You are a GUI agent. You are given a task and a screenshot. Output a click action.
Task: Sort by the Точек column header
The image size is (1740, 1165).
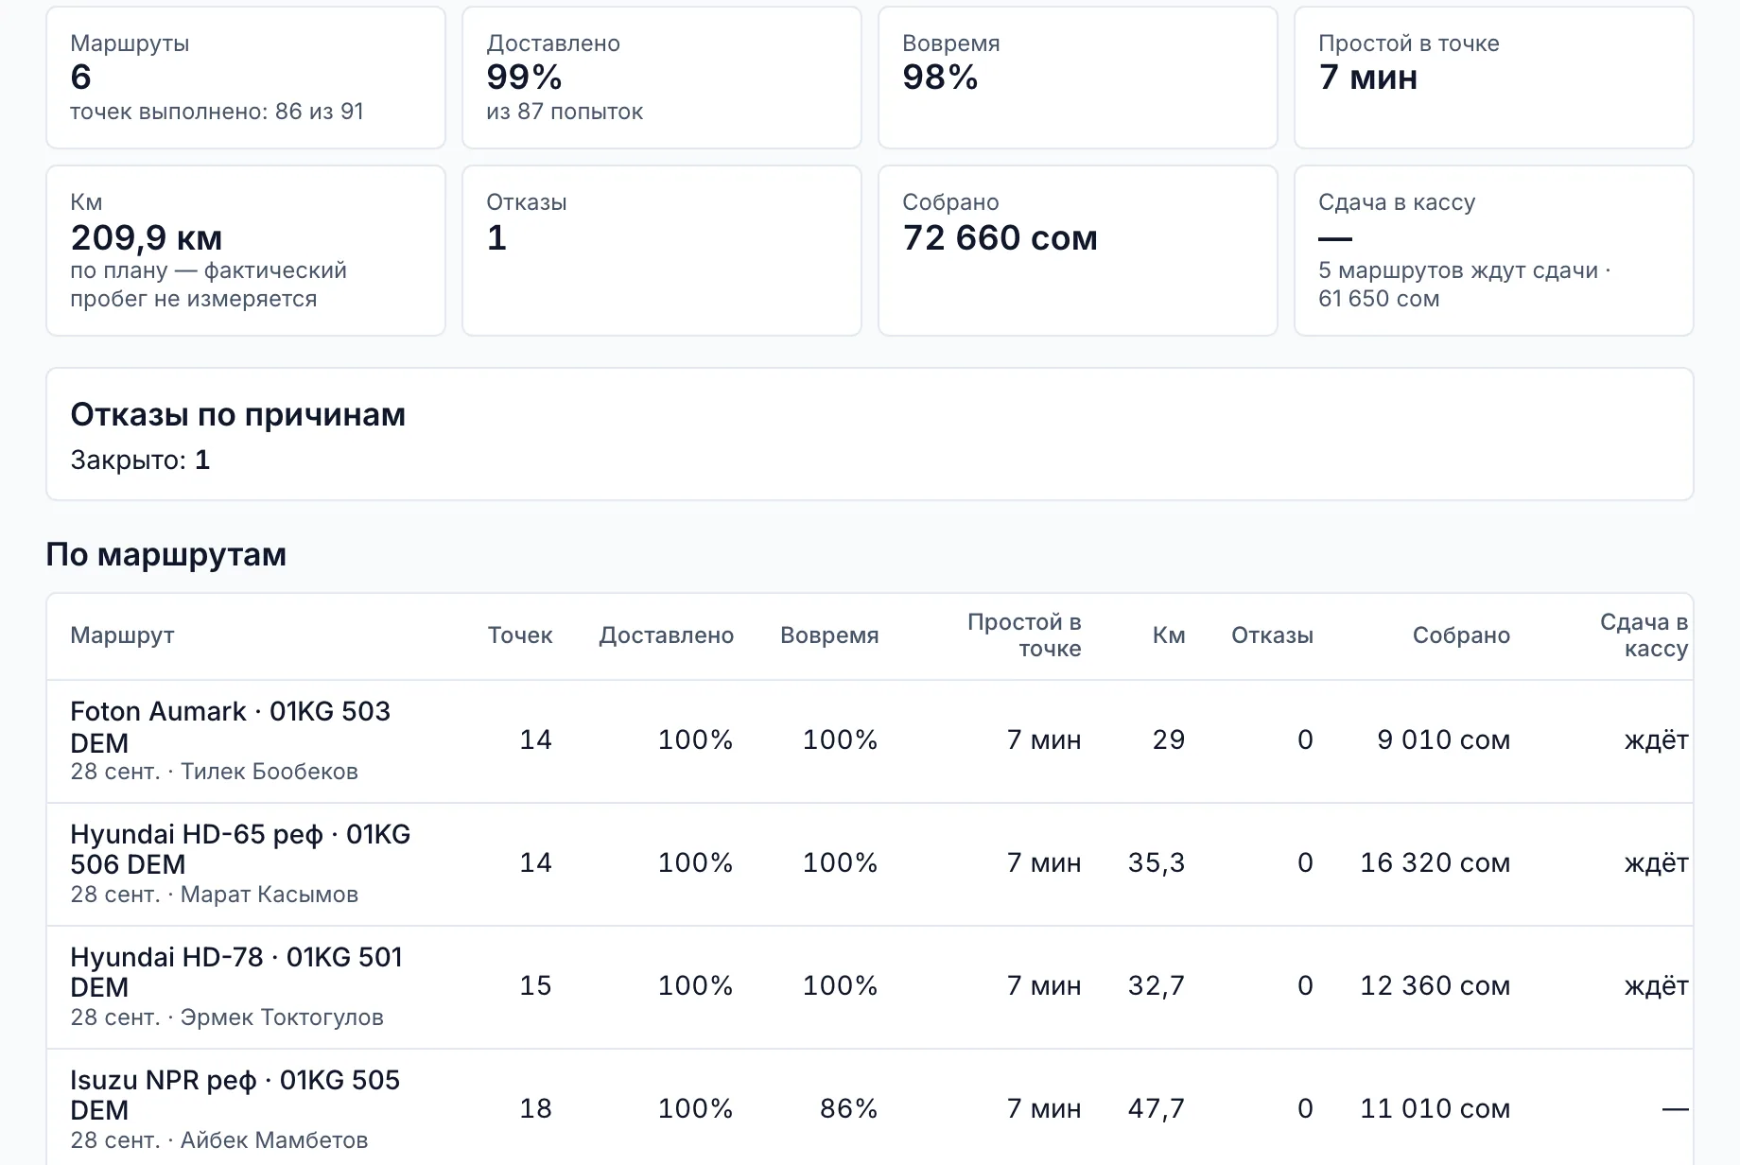pos(520,635)
